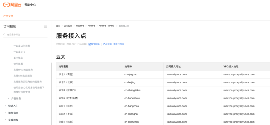Open 基本概念 in sidebar
The width and height of the screenshot is (270, 125).
click(x=18, y=58)
